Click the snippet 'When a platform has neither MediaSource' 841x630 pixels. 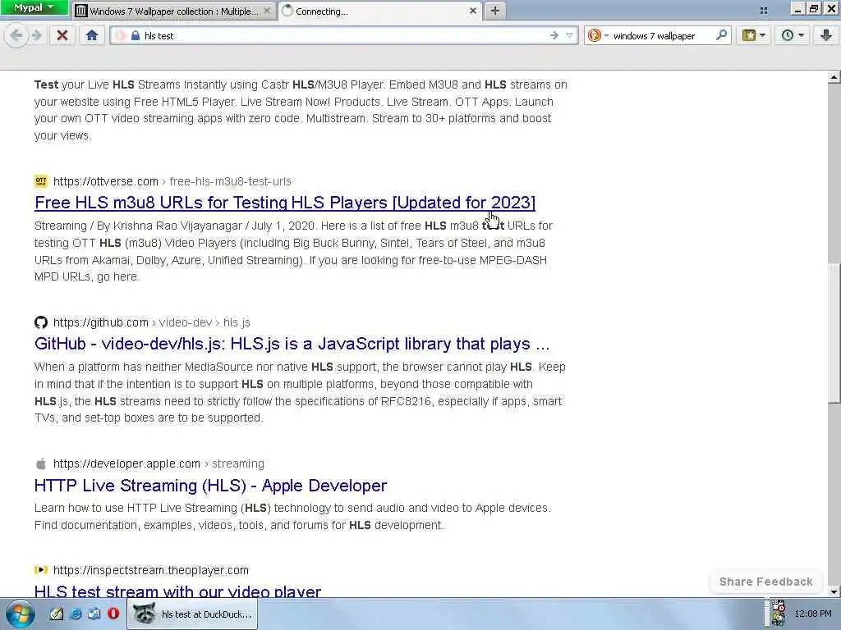click(x=300, y=392)
